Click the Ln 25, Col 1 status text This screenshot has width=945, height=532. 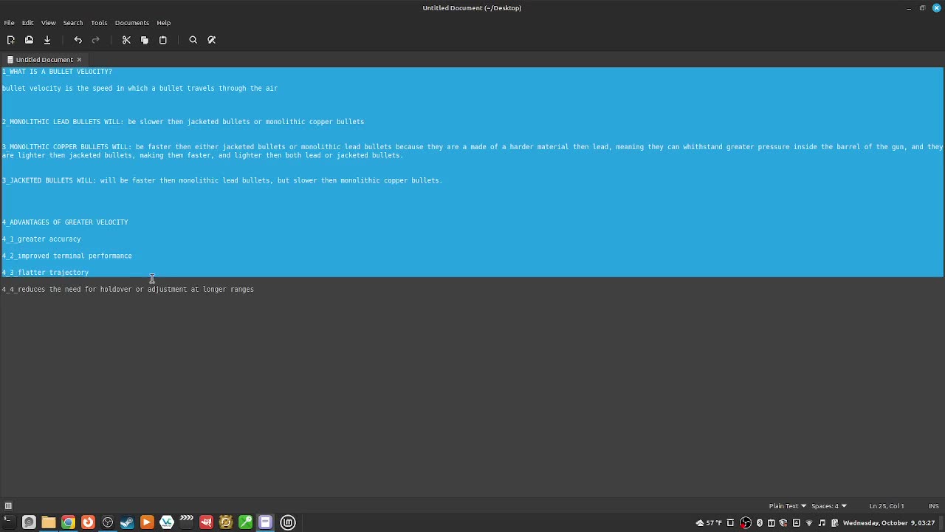click(x=887, y=506)
